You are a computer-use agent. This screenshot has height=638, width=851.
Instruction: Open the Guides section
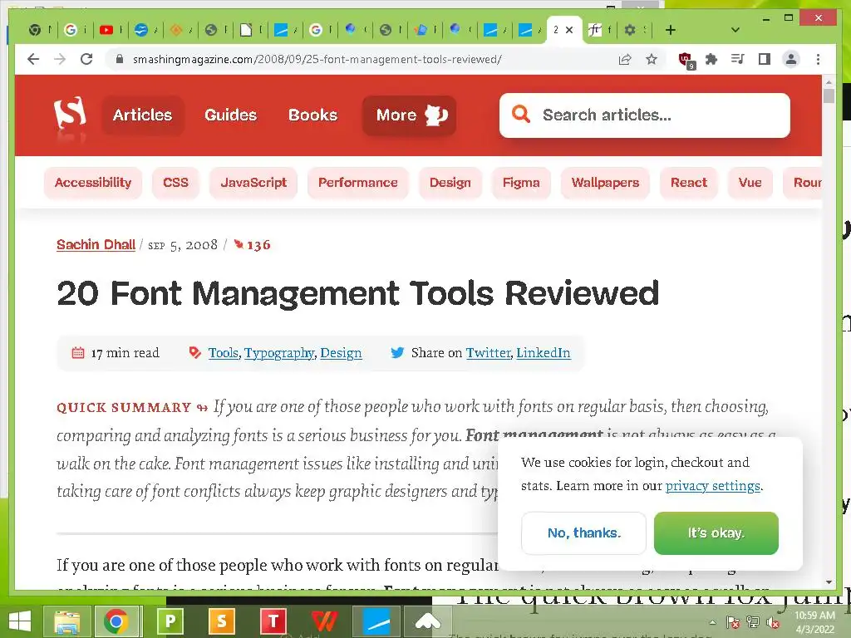pyautogui.click(x=231, y=115)
